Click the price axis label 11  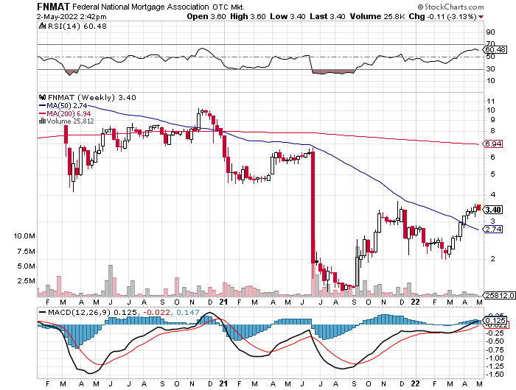click(490, 102)
